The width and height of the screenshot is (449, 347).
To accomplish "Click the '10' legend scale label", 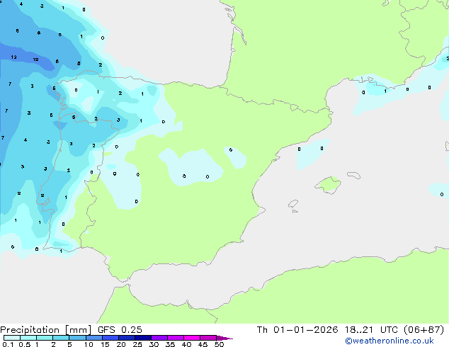I will (x=89, y=344).
